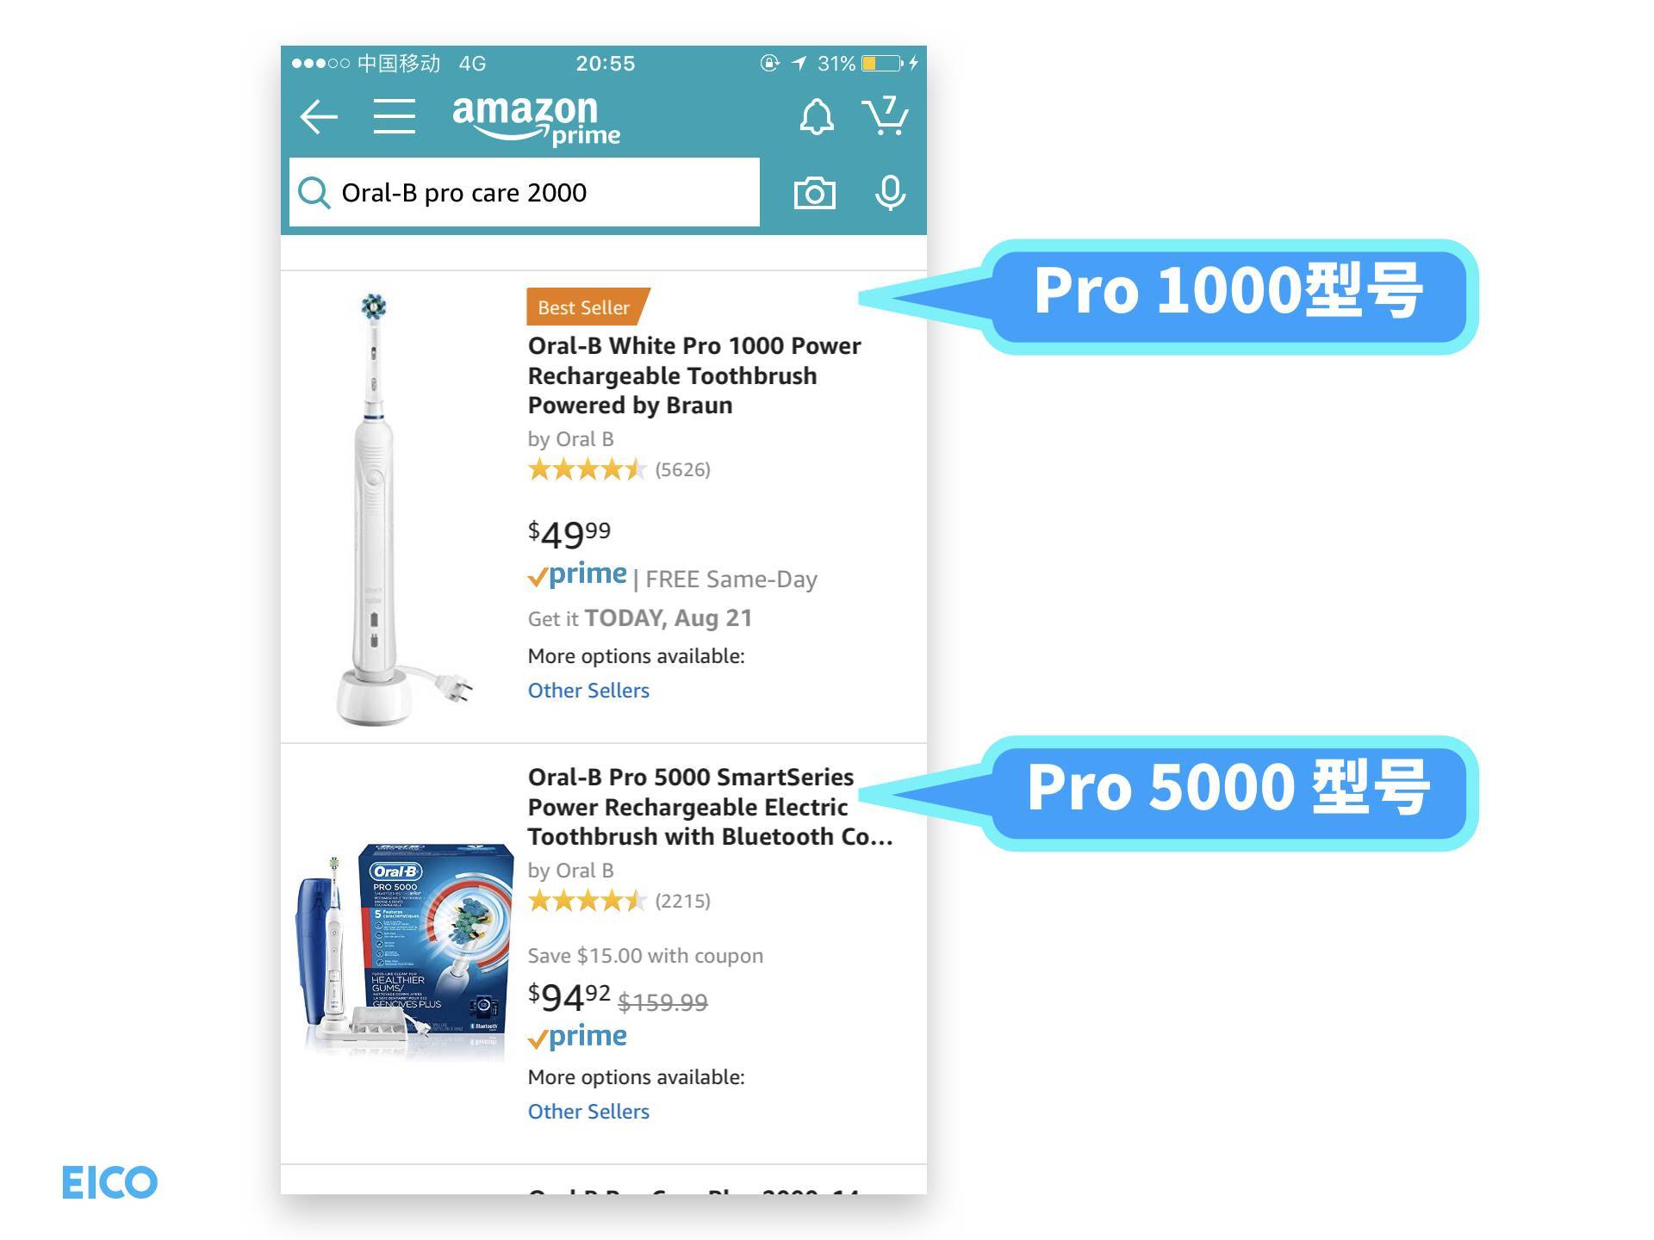Click the Pro 5000 star rating (2215)
Screen dimensions: 1654x1240
[619, 901]
